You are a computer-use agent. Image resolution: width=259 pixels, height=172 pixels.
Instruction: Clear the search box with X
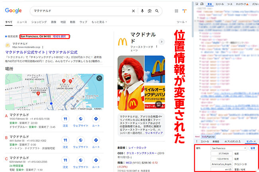[133, 11]
